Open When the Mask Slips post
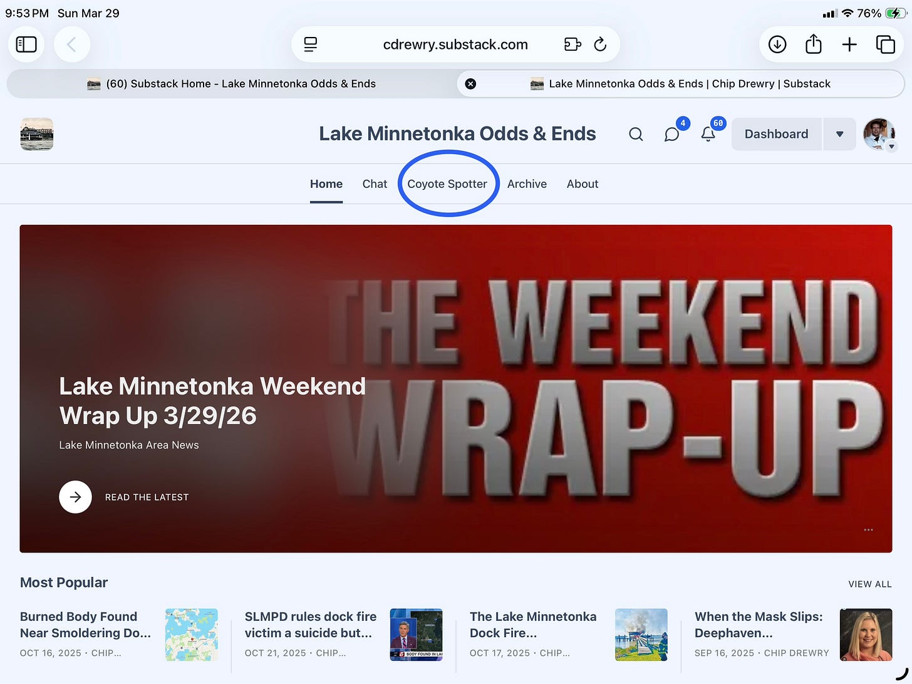Viewport: 912px width, 684px height. click(x=759, y=624)
